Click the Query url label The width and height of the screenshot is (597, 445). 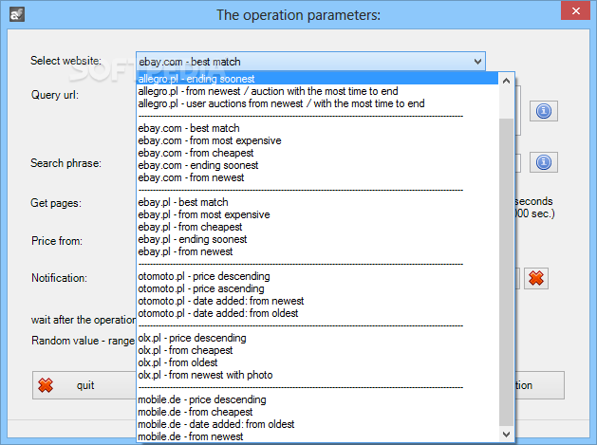pyautogui.click(x=55, y=94)
